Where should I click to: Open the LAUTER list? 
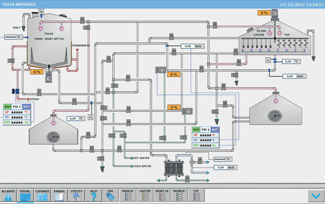[x=145, y=195]
